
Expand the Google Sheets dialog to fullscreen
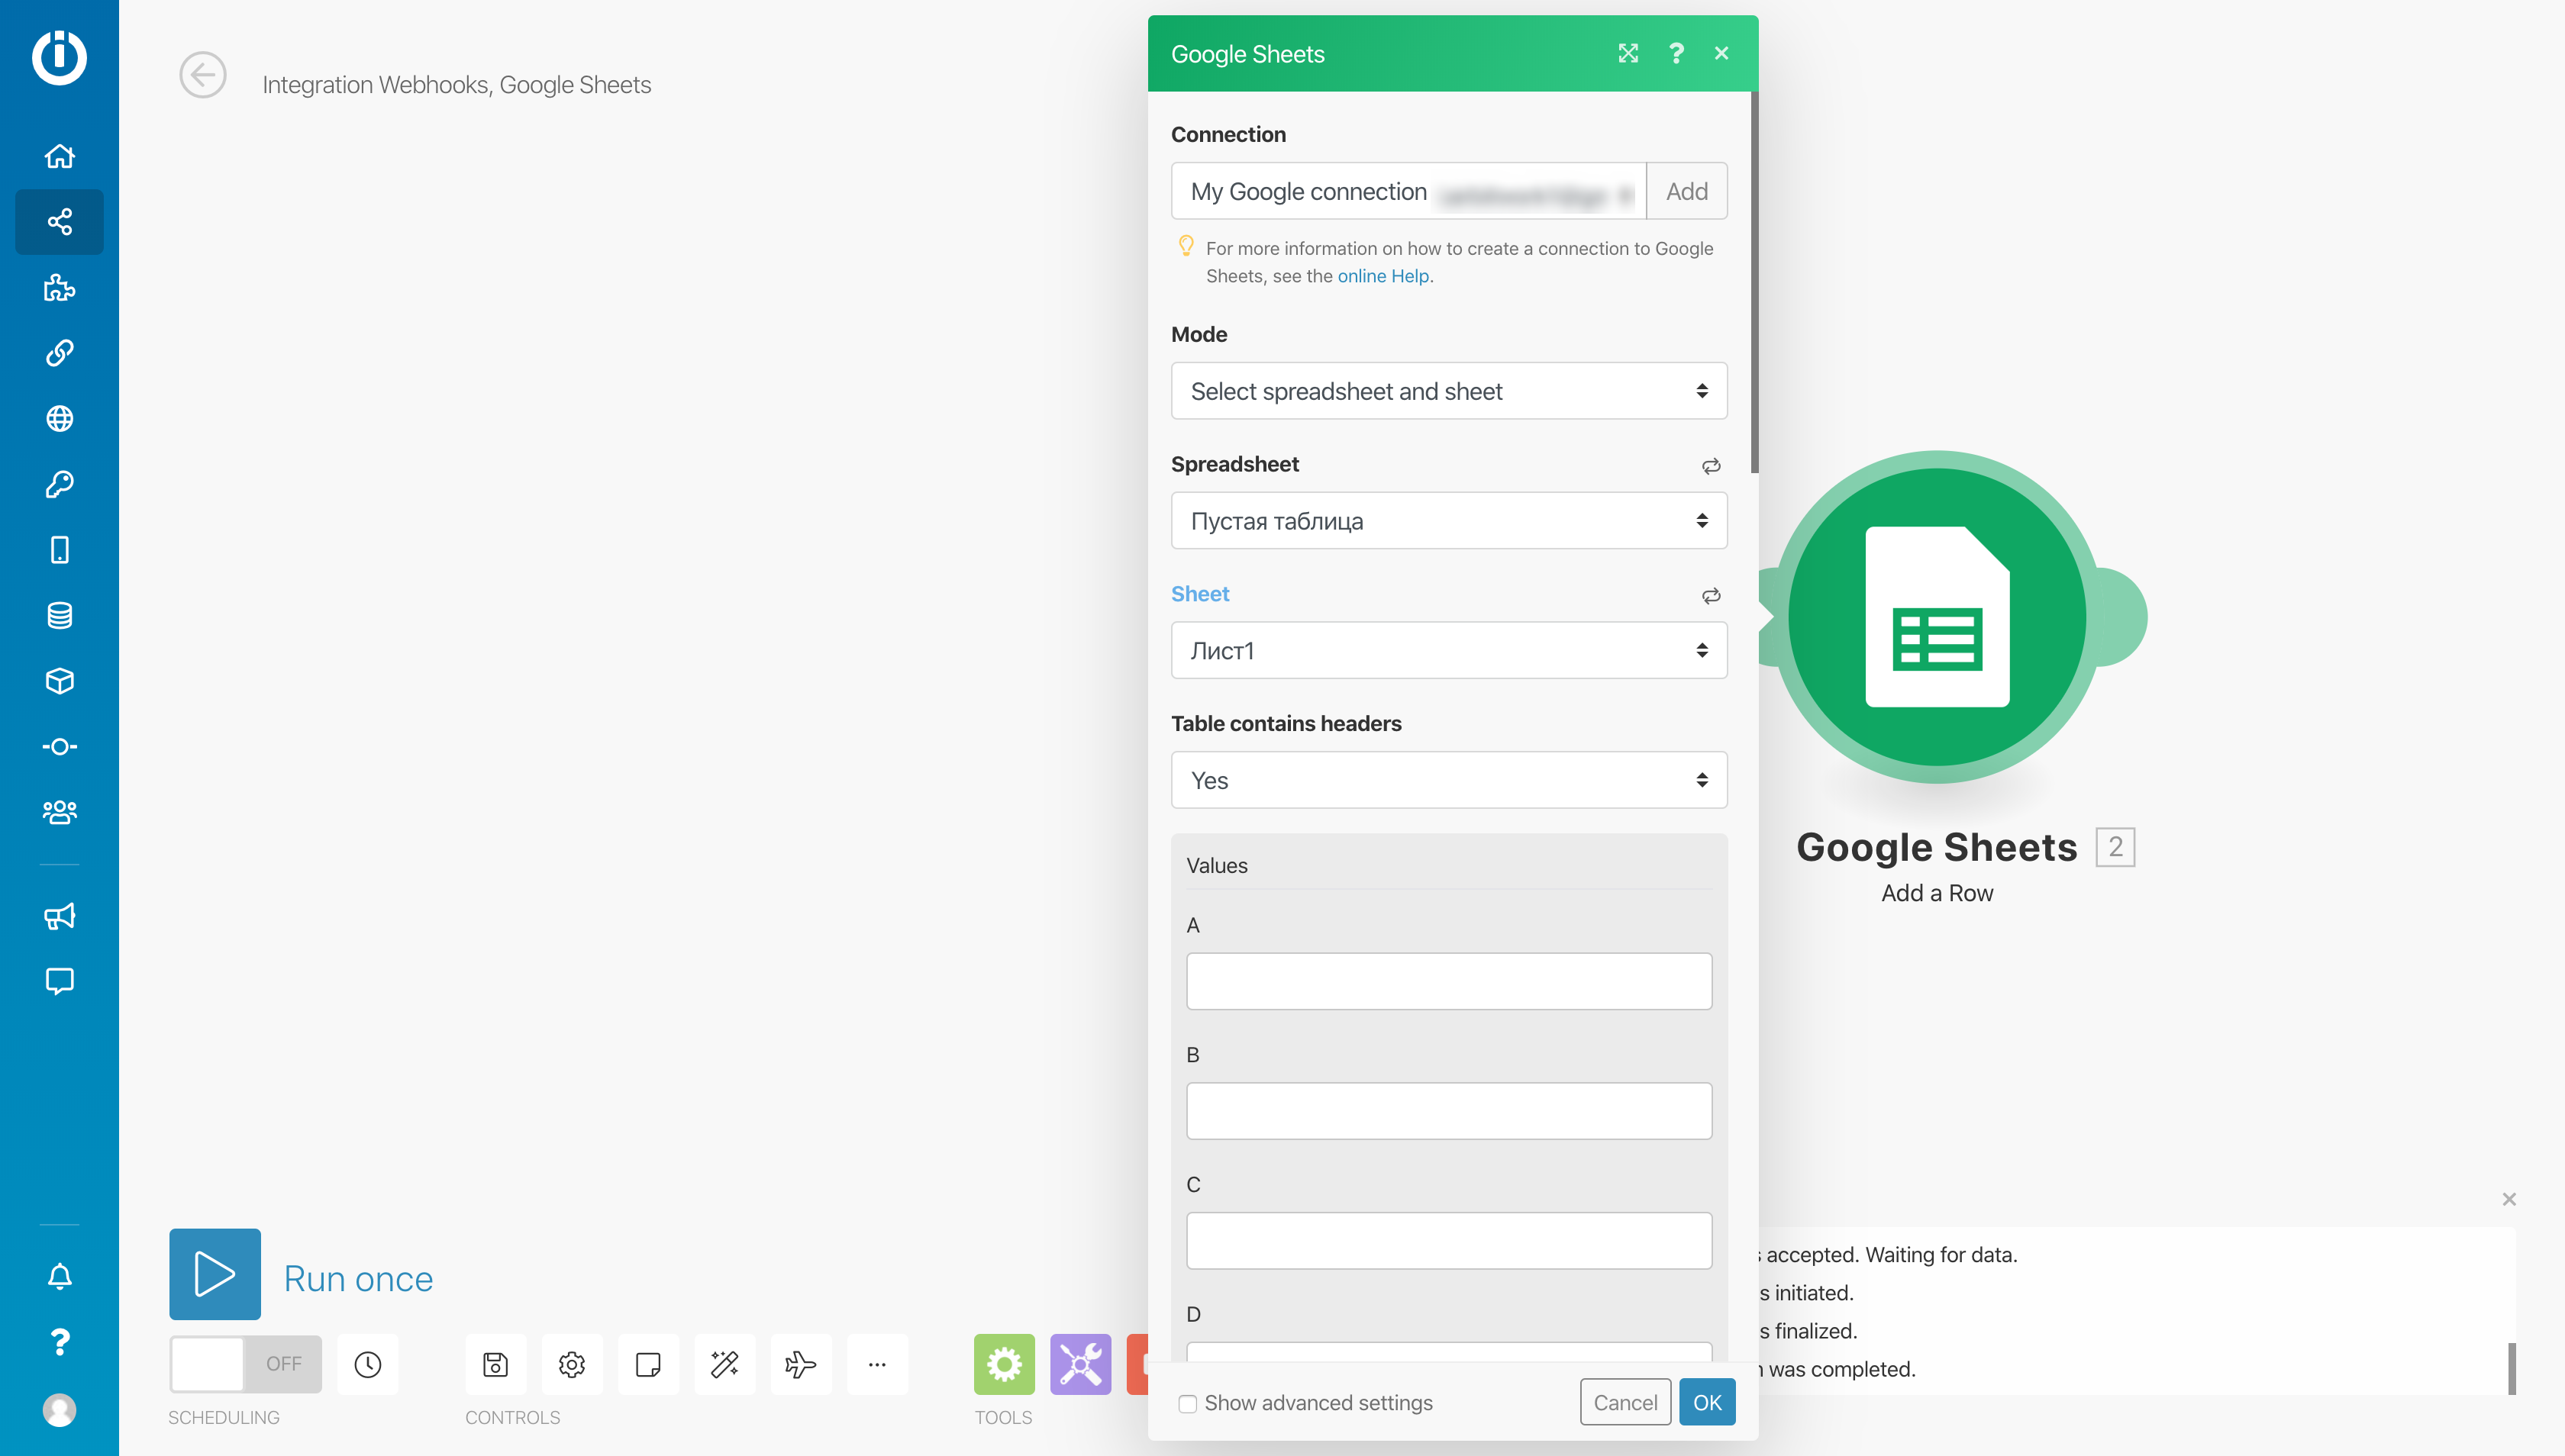pos(1628,53)
